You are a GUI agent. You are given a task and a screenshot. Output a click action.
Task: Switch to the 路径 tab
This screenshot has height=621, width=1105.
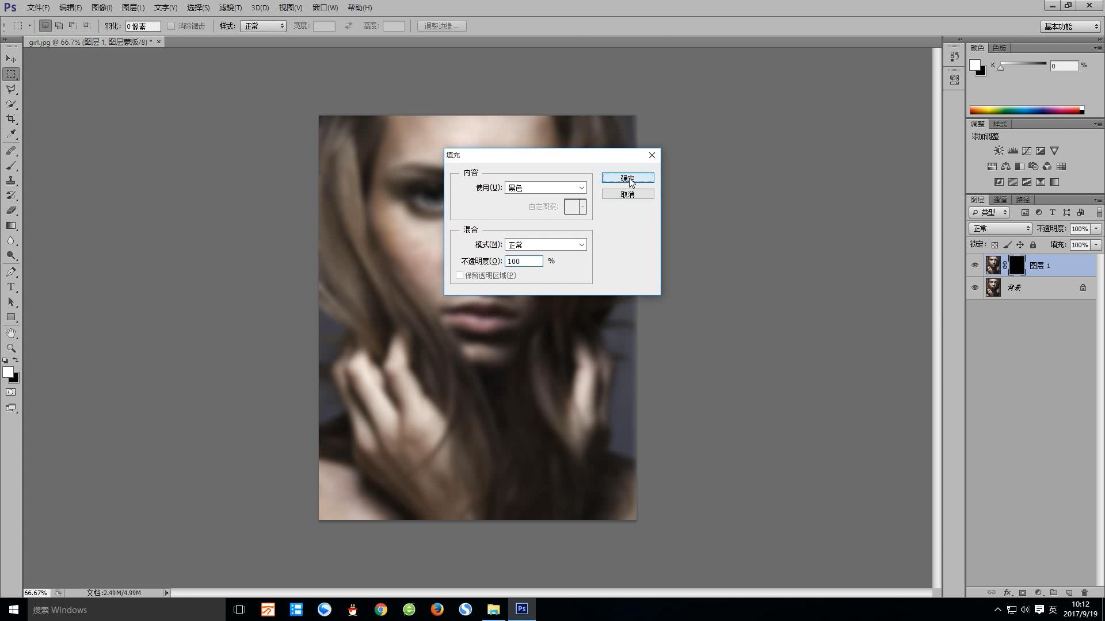click(1023, 200)
